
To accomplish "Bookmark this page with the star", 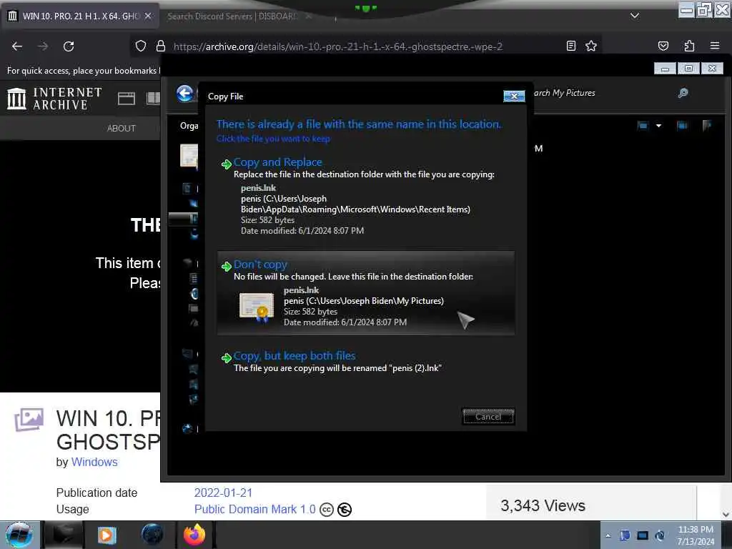I will [591, 46].
